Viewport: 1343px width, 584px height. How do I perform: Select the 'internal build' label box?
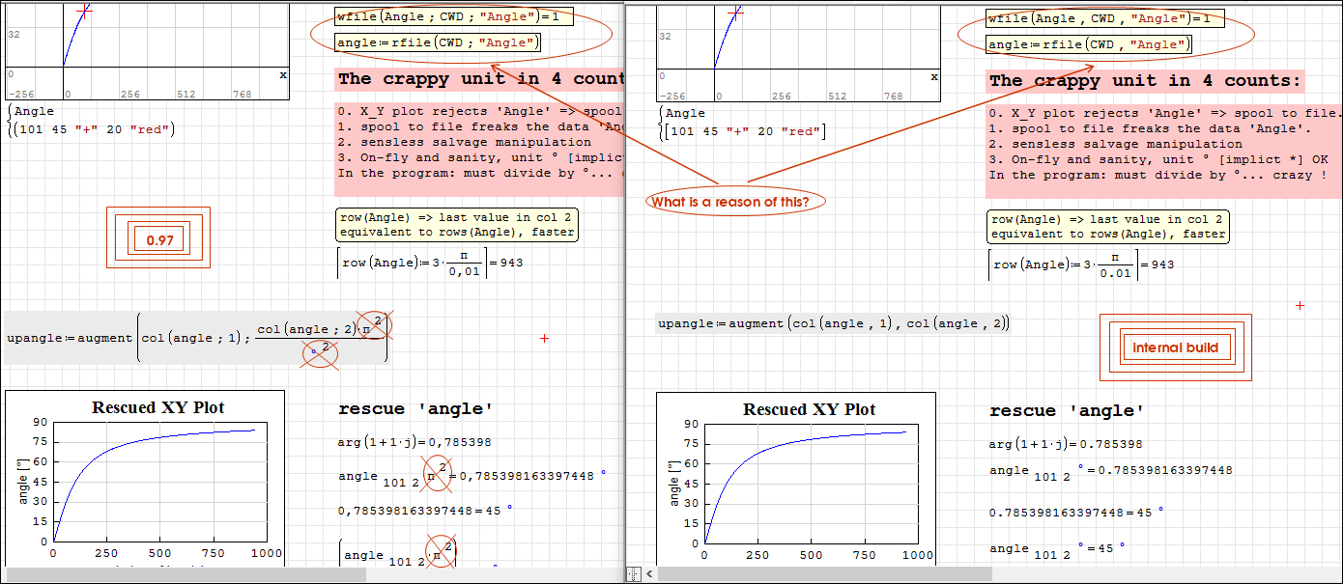(x=1175, y=348)
